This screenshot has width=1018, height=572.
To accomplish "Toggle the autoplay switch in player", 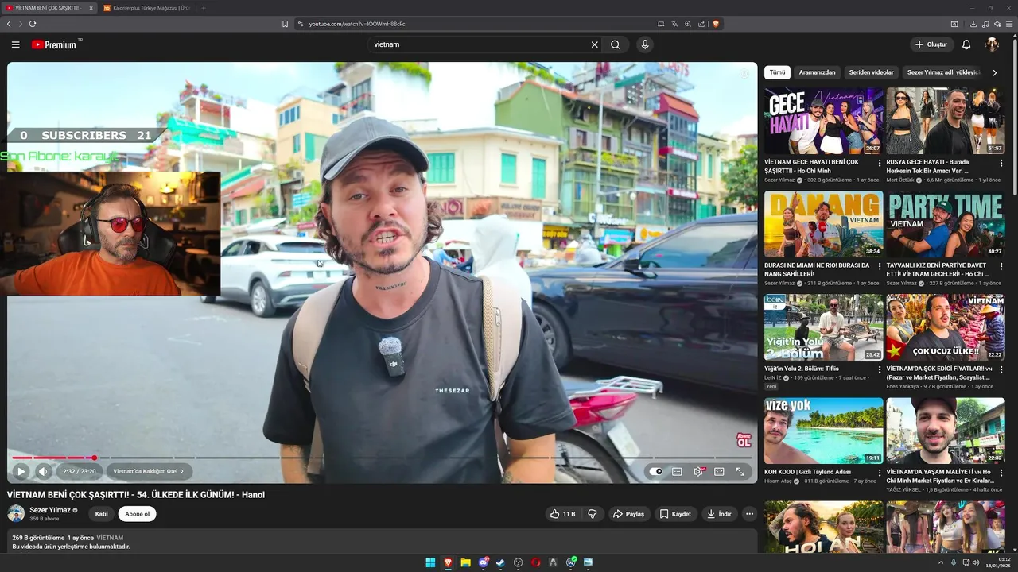I will pos(655,471).
